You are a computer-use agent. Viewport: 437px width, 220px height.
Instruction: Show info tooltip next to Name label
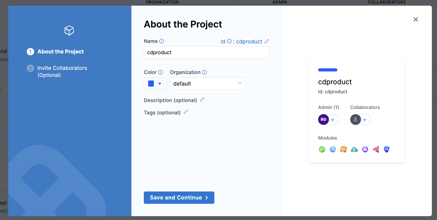pos(161,41)
